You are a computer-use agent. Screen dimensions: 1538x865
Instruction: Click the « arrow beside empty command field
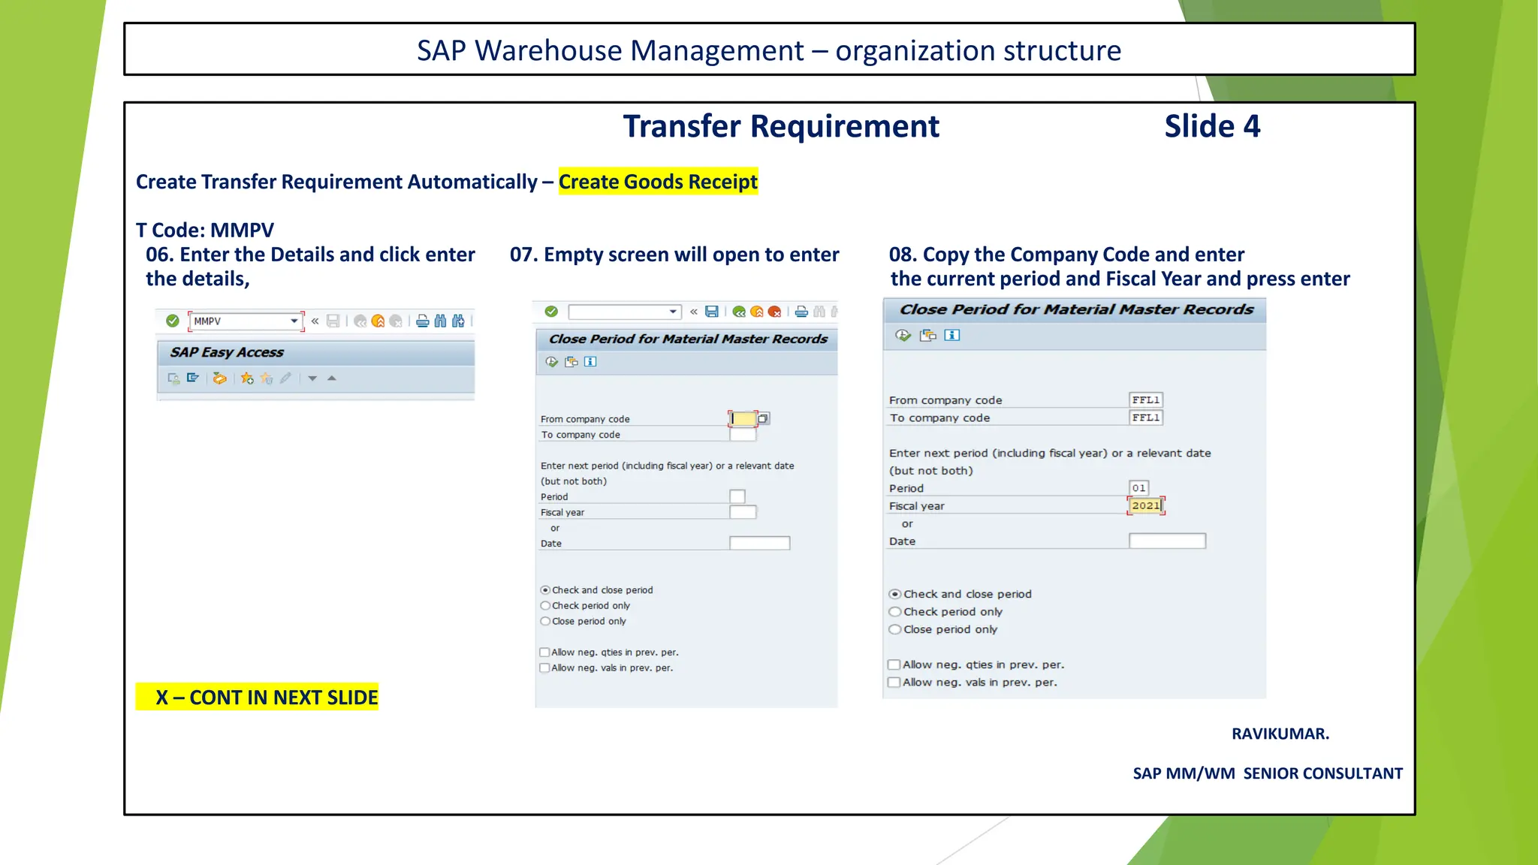pyautogui.click(x=694, y=312)
